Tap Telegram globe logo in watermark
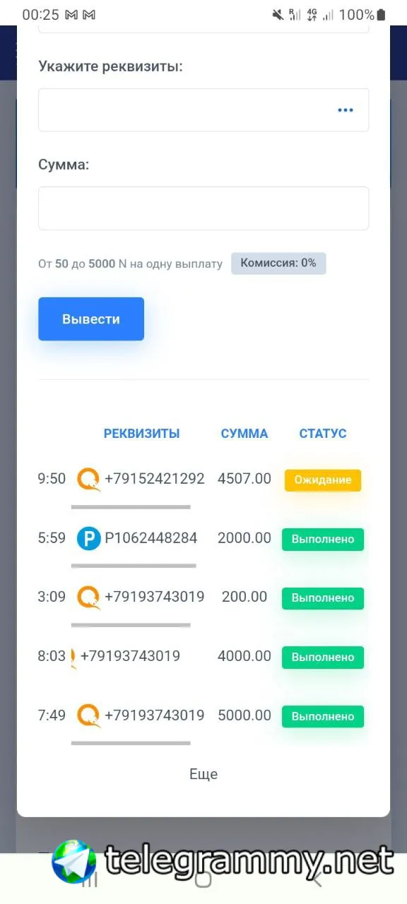 74,861
